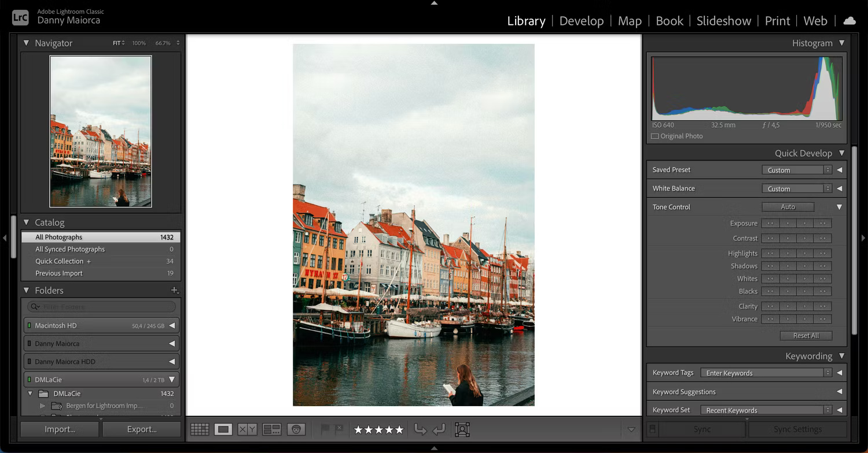
Task: Select All Photographs in the Catalog panel
Action: [x=58, y=236]
